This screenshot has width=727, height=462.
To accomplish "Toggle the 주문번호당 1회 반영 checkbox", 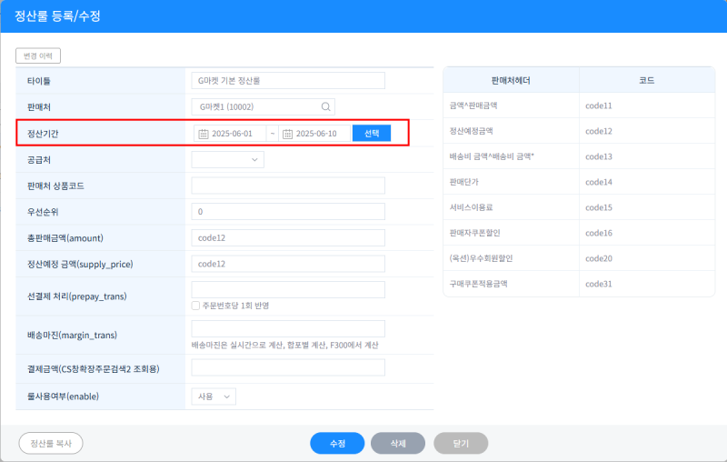I will (195, 306).
